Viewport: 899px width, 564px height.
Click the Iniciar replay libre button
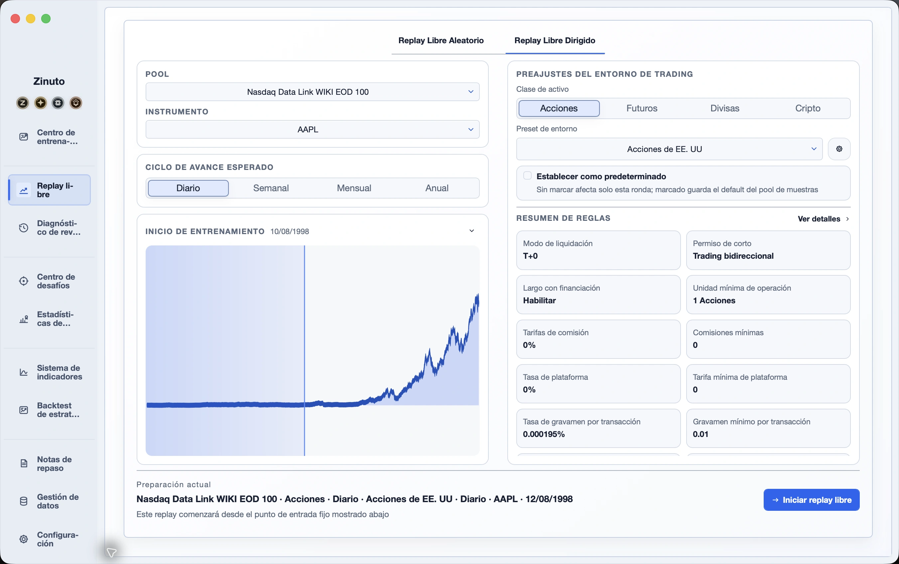pos(811,500)
